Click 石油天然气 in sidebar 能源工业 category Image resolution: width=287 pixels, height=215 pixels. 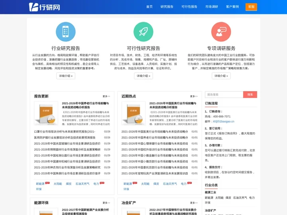coord(240,197)
